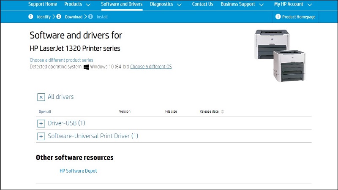Go to Support Home
Viewport: 338px width, 190px height.
[42, 4]
